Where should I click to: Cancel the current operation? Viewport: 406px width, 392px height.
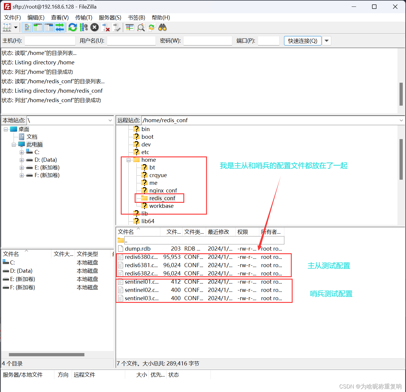click(x=94, y=27)
